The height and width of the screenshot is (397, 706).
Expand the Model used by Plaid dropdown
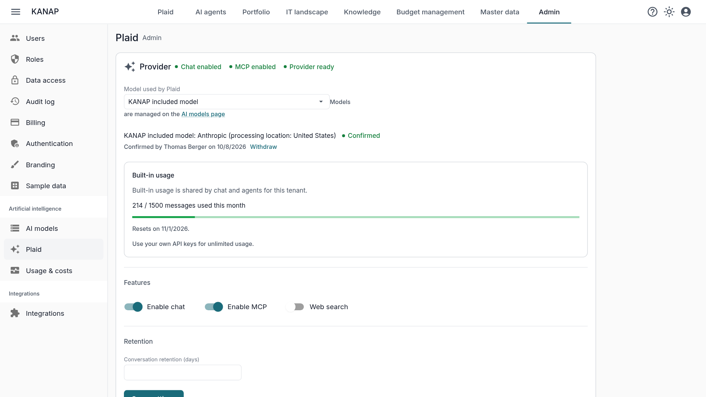tap(227, 102)
